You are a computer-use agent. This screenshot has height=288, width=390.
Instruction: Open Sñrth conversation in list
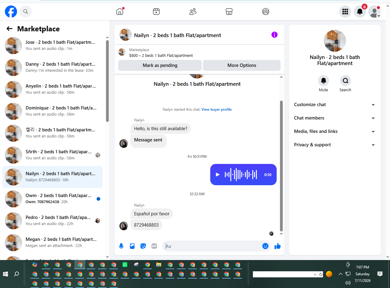pyautogui.click(x=52, y=155)
